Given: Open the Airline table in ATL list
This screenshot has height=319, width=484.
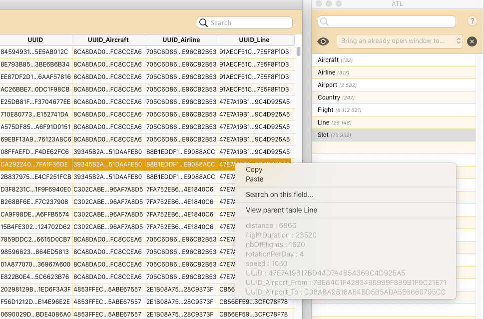Looking at the screenshot, I should [394, 72].
